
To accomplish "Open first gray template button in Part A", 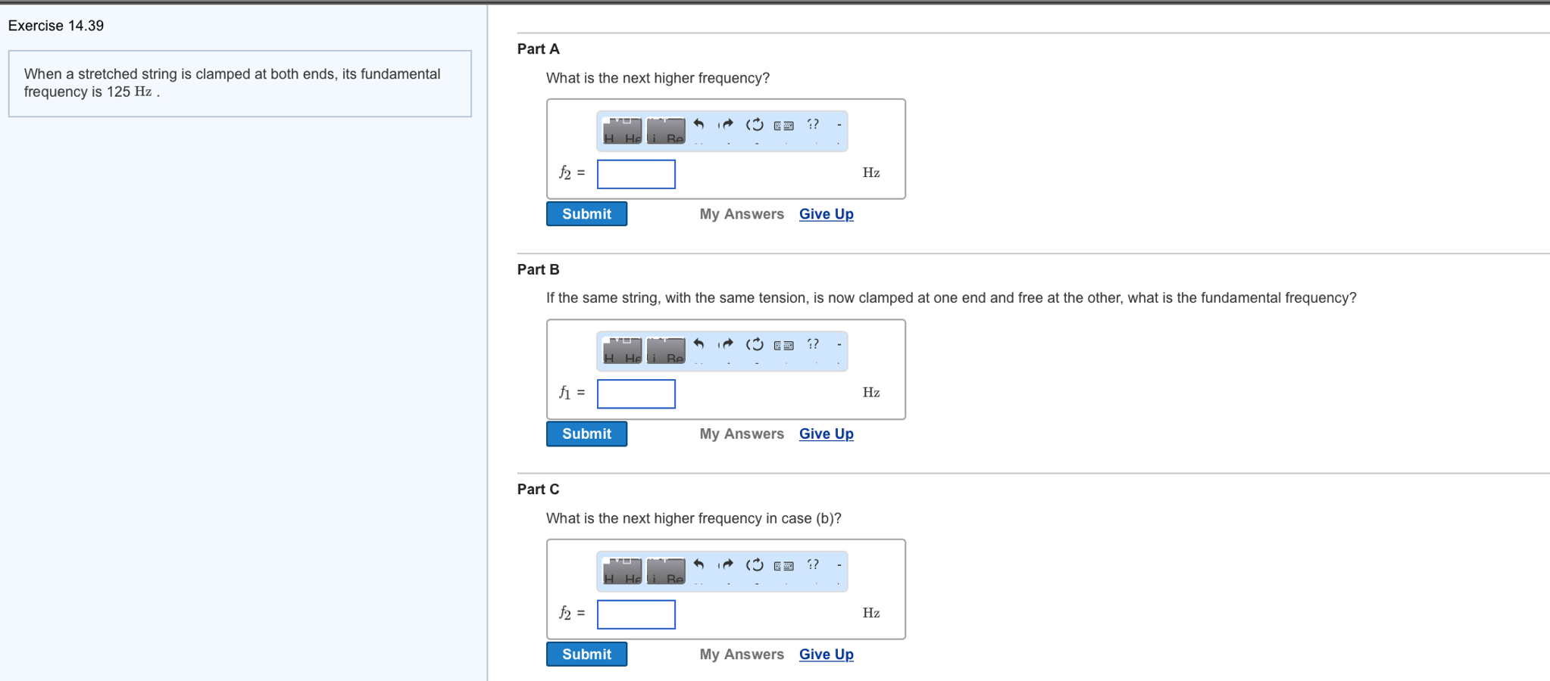I will click(622, 131).
